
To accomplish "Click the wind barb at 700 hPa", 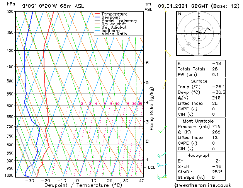I will pyautogui.click(x=162, y=129).
